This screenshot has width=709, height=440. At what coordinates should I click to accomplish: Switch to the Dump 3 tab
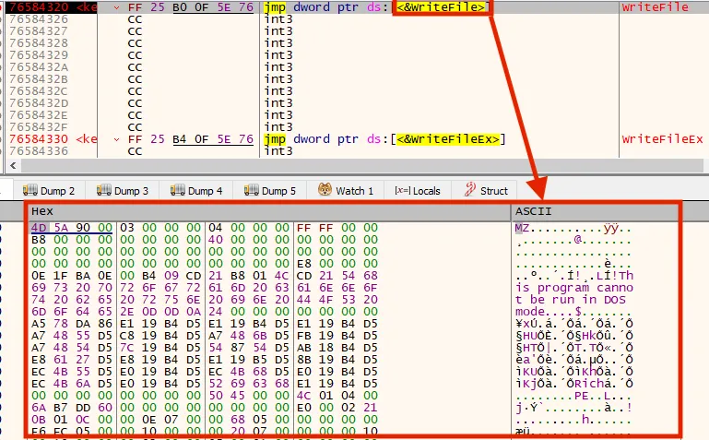122,190
